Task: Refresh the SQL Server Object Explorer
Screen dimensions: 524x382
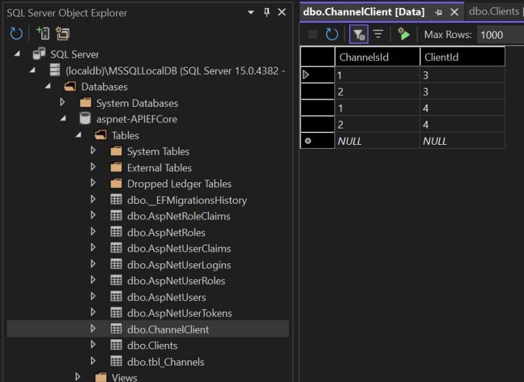Action: click(x=16, y=34)
